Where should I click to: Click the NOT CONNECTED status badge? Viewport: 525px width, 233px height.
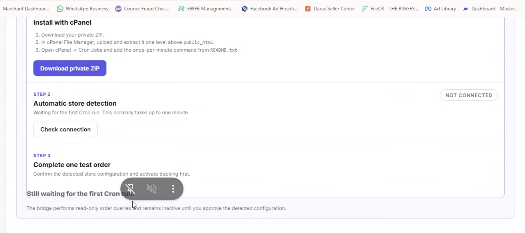point(469,95)
